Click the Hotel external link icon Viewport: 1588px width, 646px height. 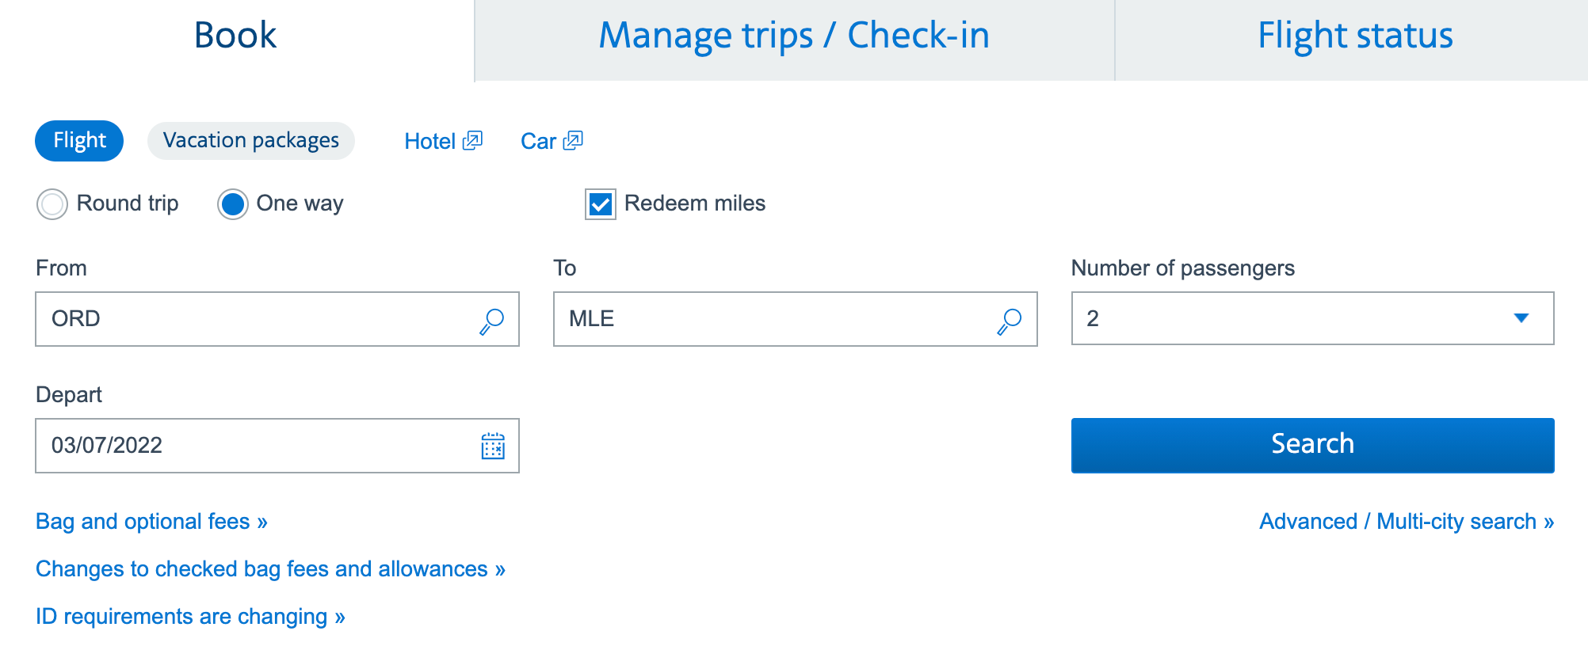(473, 140)
